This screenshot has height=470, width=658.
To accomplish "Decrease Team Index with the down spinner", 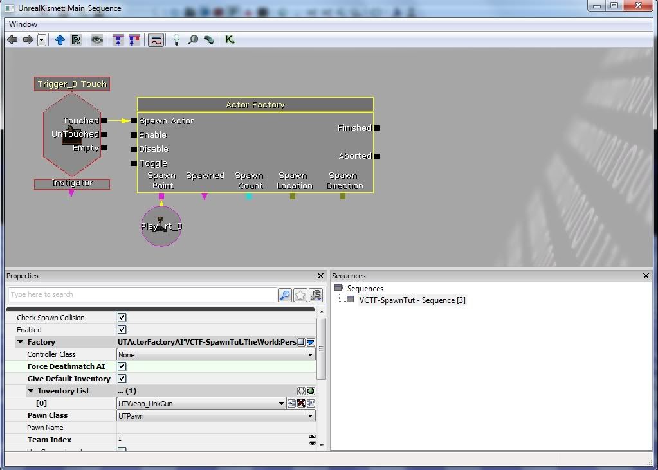I will pos(312,442).
